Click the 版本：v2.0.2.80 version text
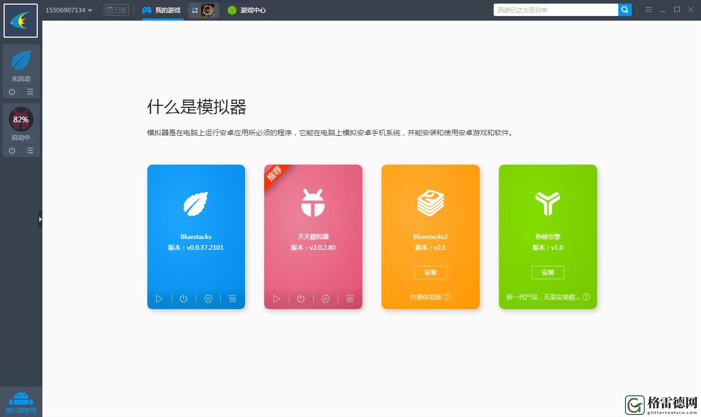The image size is (701, 417). click(313, 248)
